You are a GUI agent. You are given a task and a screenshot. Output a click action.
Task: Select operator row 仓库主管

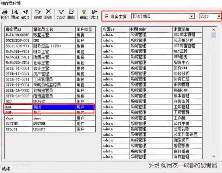pos(50,63)
